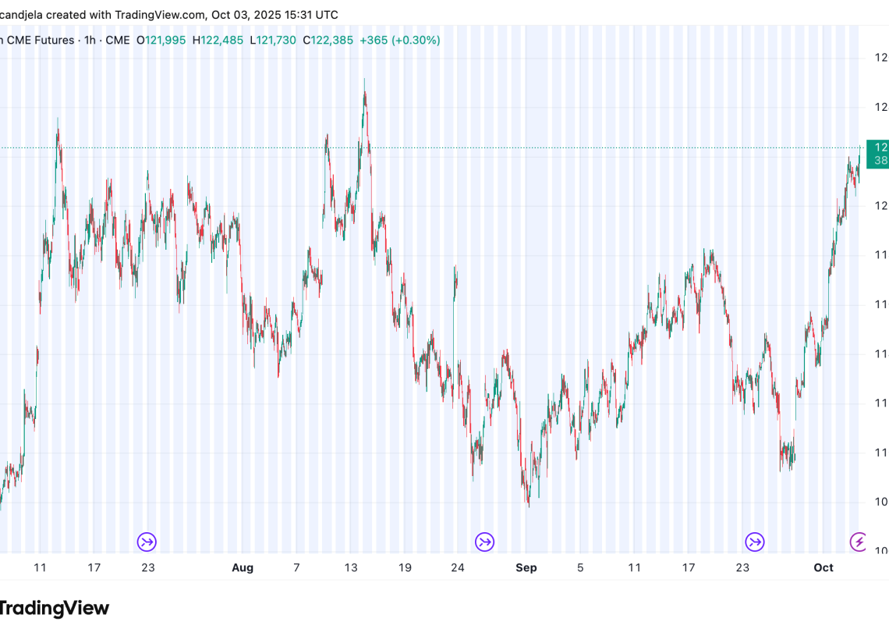Click the 19 date label on time axis
The image size is (889, 636).
pyautogui.click(x=404, y=567)
